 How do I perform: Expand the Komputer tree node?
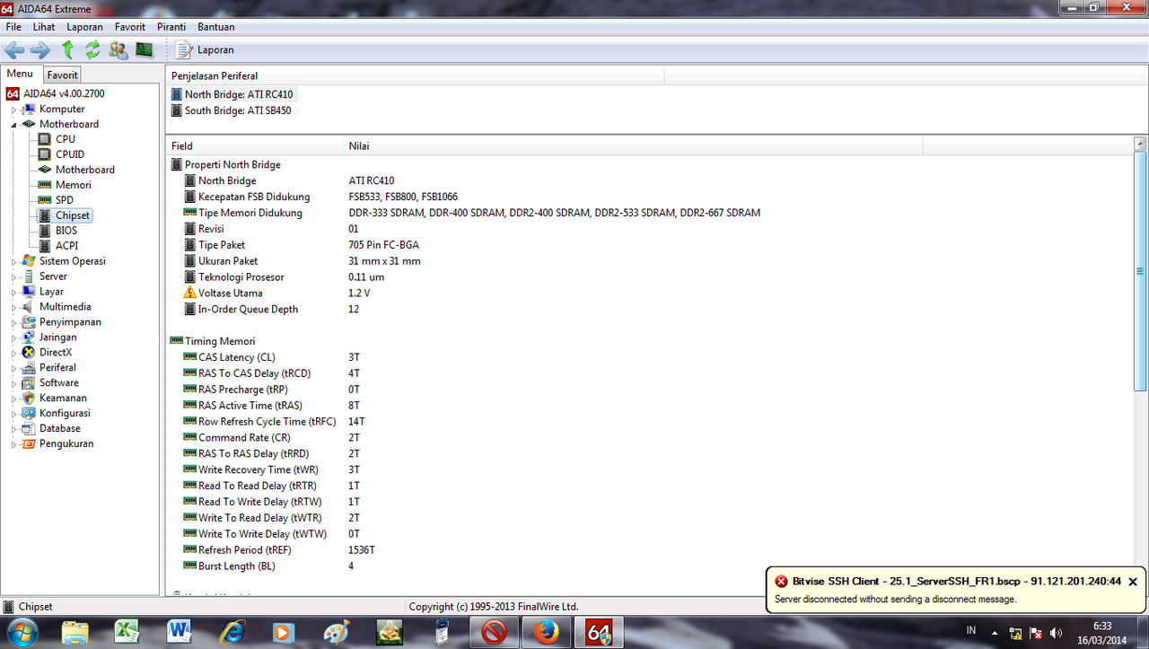[x=13, y=110]
